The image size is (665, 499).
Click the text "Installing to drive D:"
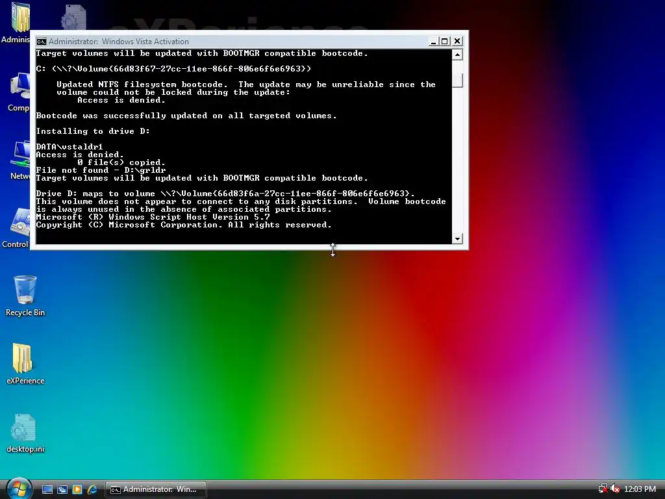pos(93,131)
